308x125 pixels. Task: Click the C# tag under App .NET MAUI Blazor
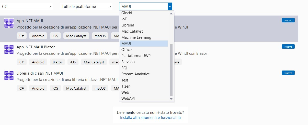[x=22, y=62]
